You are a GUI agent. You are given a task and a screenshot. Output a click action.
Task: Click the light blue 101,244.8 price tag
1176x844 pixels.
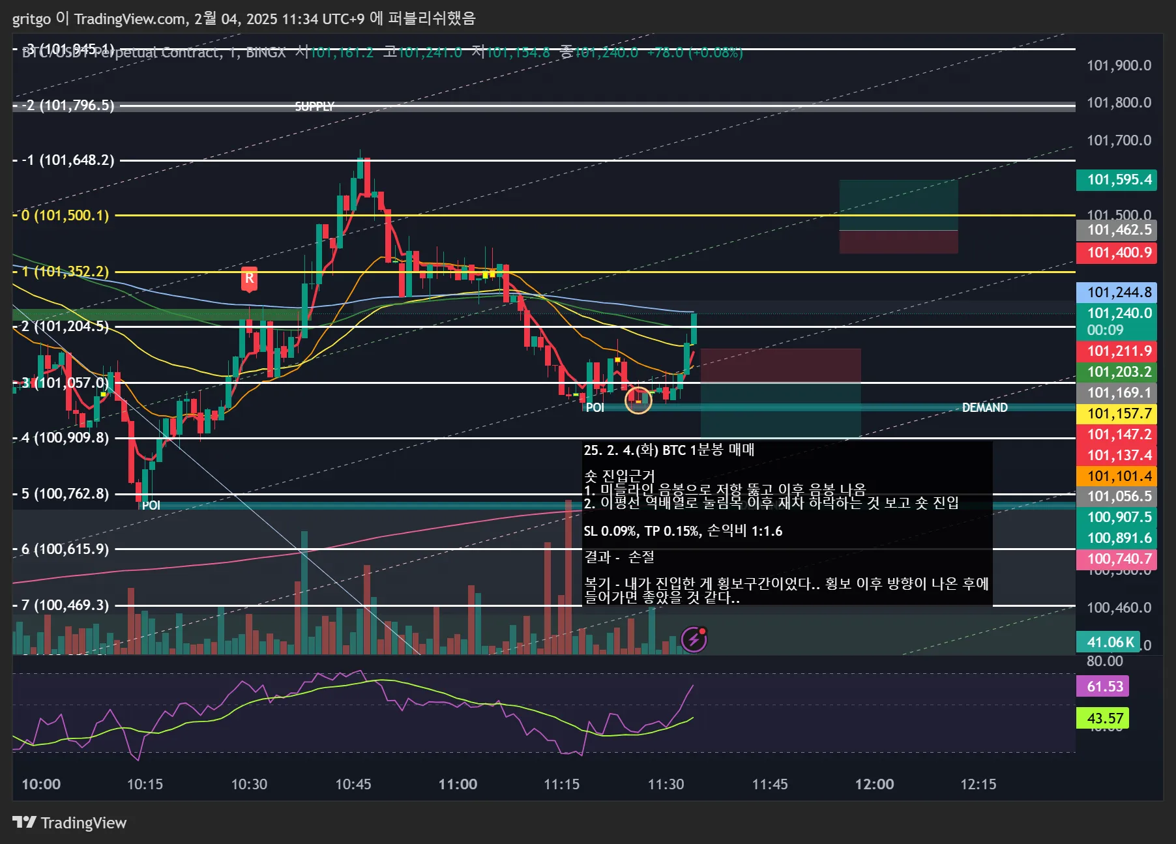[x=1117, y=292]
